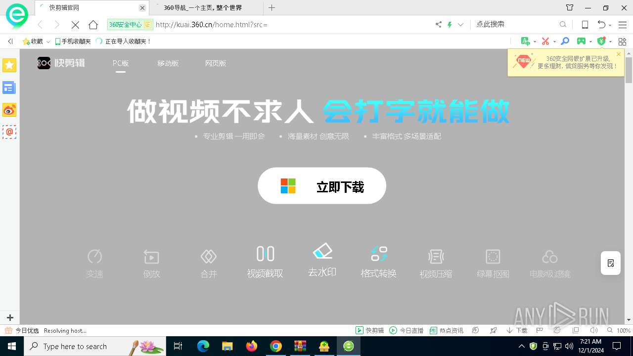Open the yellow star favorites sidebar icon

(9, 65)
